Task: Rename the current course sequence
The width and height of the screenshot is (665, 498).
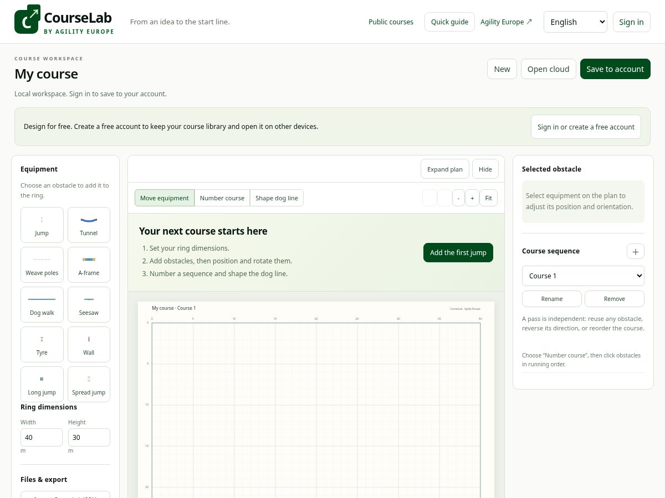Action: tap(552, 299)
